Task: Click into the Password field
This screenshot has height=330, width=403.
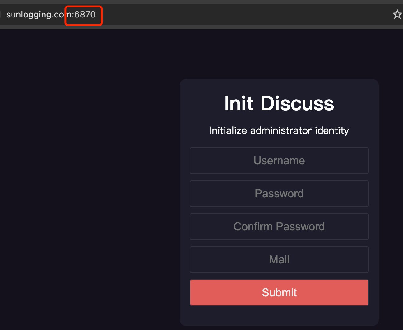Action: point(279,194)
